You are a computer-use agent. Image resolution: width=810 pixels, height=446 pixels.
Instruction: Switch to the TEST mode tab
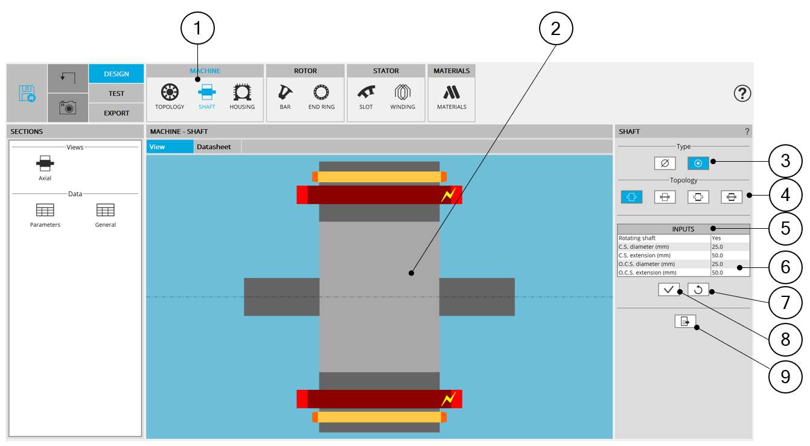click(116, 94)
